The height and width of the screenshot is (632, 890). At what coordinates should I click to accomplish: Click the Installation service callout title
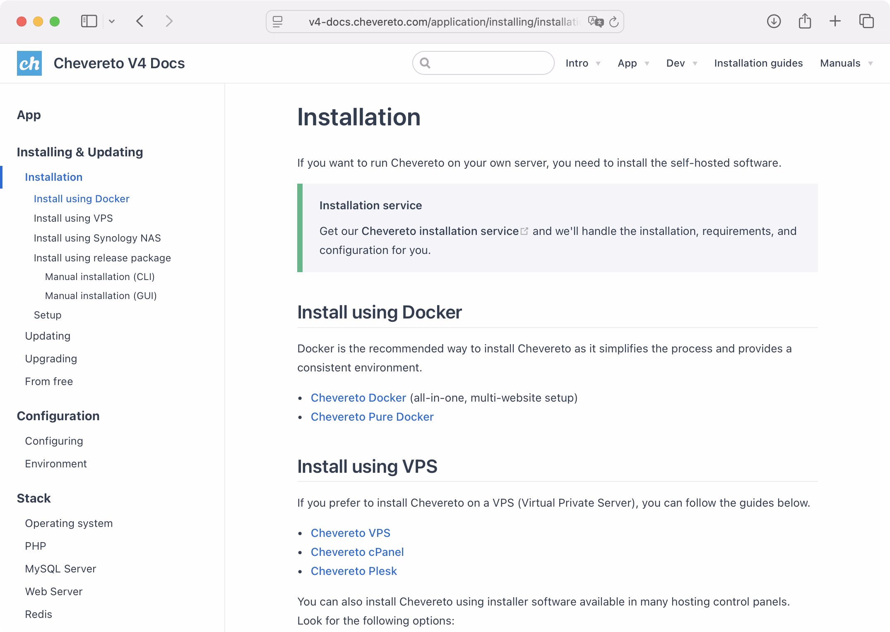(371, 206)
